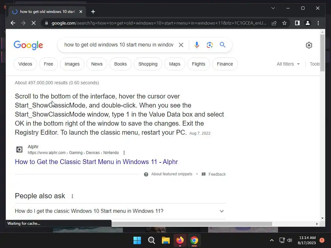Show hidden system tray icons
The height and width of the screenshot is (248, 331).
coord(272,240)
